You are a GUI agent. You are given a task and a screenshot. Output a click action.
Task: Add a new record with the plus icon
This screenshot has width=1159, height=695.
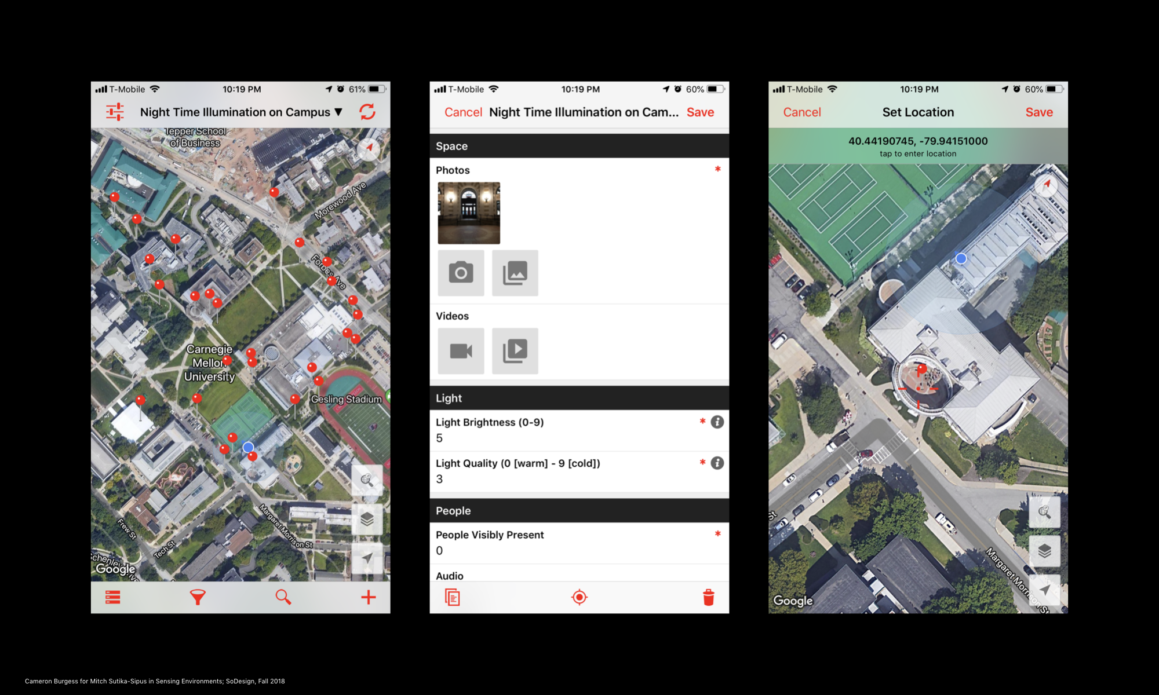(x=368, y=597)
